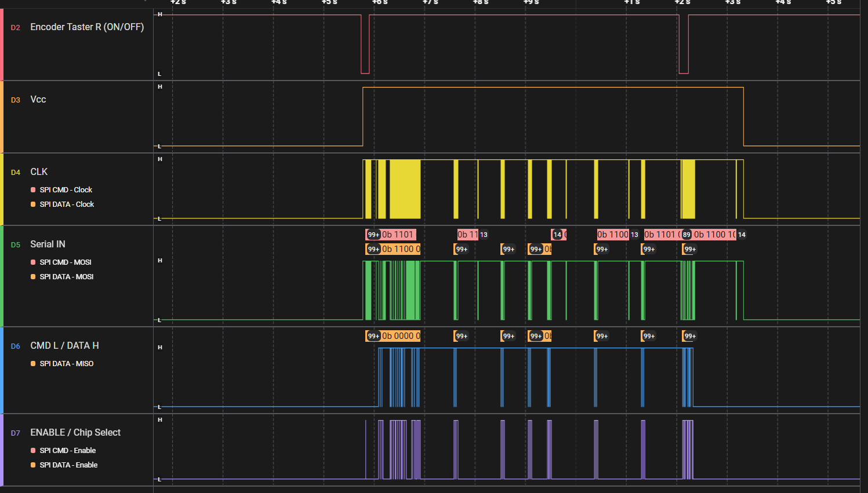Click the 99+ badge before the orange '0b 0000 0' bubble
Screen dimensions: 868x493
coord(373,336)
